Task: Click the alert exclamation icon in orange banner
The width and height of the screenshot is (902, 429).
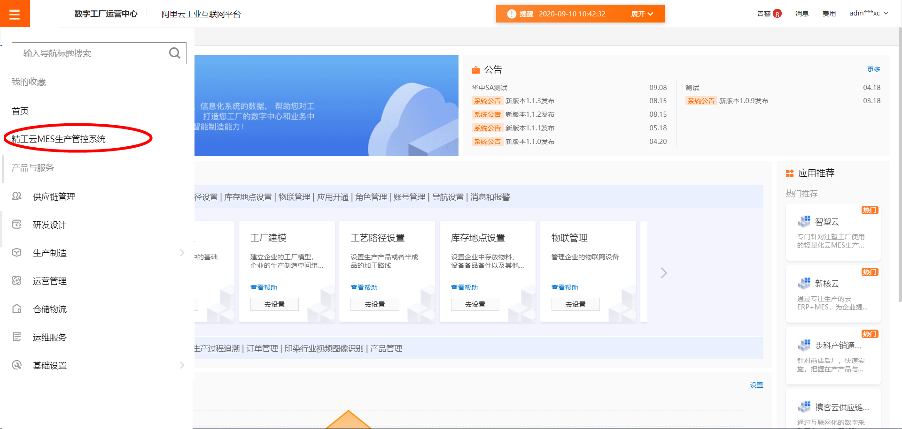Action: click(x=512, y=14)
